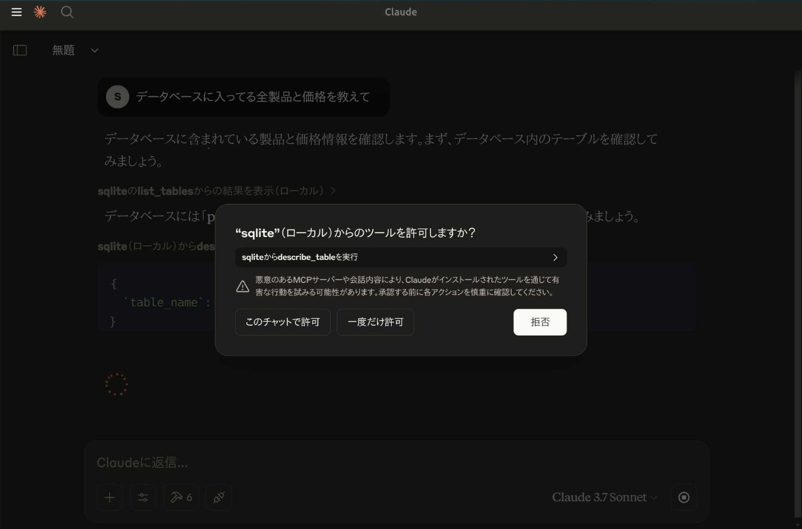
Task: Open the Claude 3.7 Sonnet model dropdown
Action: pyautogui.click(x=604, y=498)
